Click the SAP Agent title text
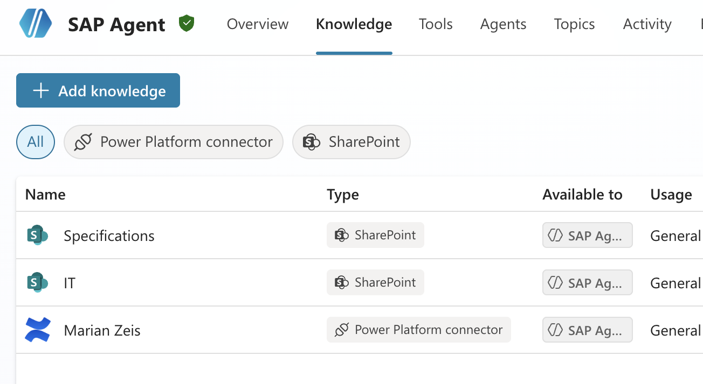Screen dimensions: 703x384 pos(116,25)
